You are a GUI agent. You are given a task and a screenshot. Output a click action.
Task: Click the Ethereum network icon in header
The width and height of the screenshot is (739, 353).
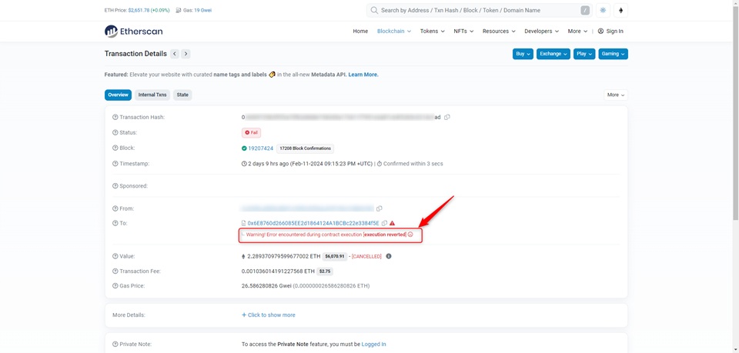[x=621, y=11]
